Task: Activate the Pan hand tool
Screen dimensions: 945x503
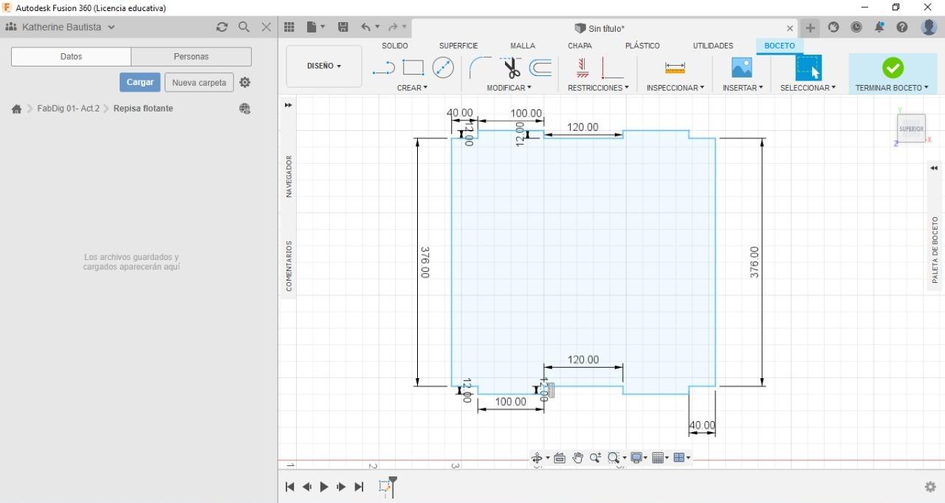Action: (x=577, y=458)
